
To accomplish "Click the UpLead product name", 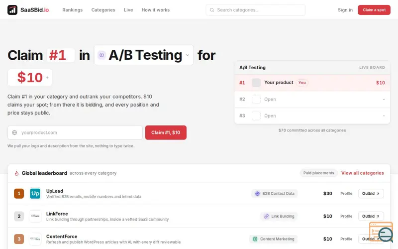I will [x=55, y=191].
